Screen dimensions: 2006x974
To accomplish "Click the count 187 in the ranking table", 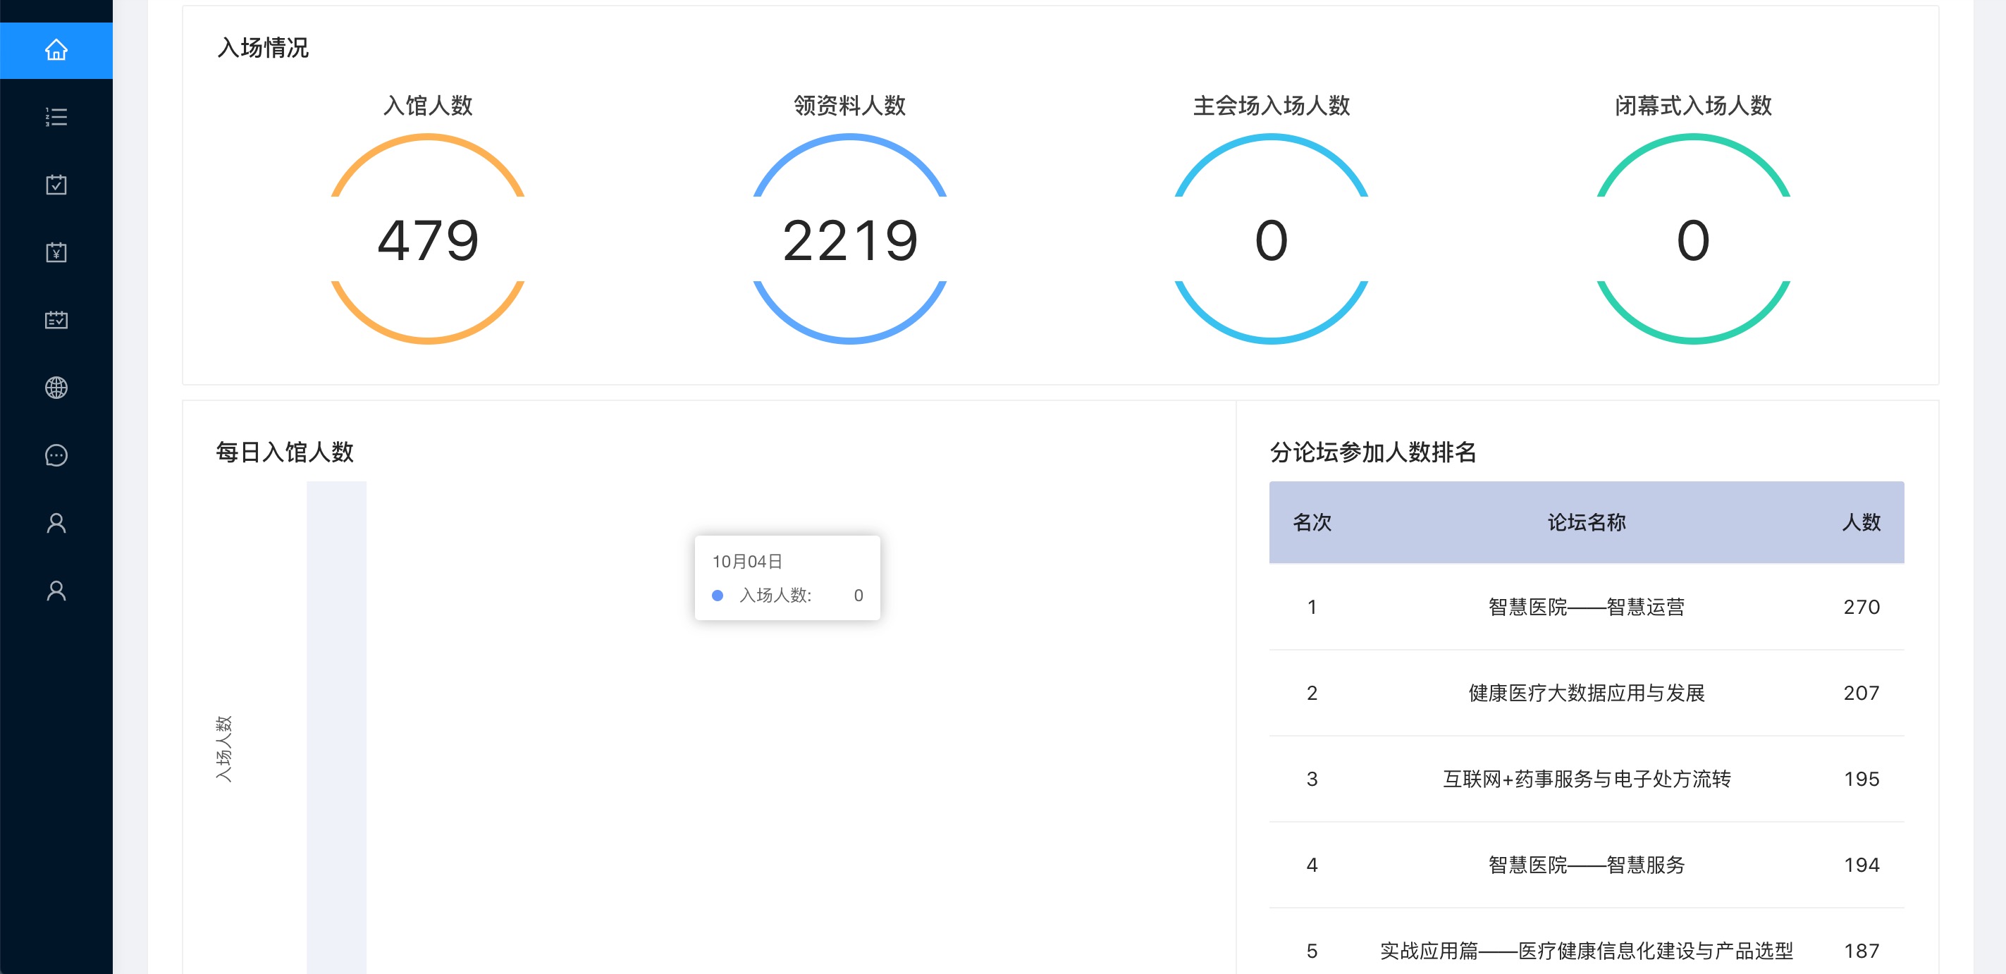I will (1862, 951).
